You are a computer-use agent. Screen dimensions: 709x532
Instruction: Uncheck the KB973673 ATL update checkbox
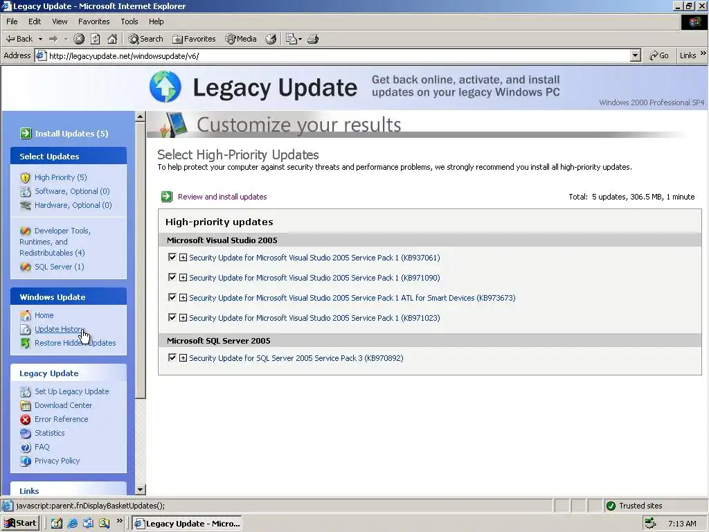[172, 297]
